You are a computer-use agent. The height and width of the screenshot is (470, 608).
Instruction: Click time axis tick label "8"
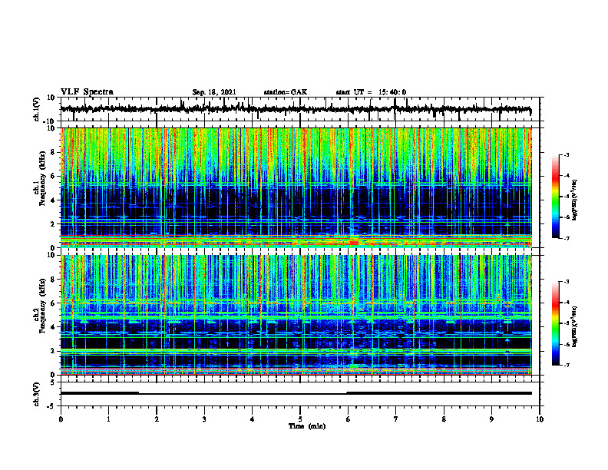tap(444, 419)
